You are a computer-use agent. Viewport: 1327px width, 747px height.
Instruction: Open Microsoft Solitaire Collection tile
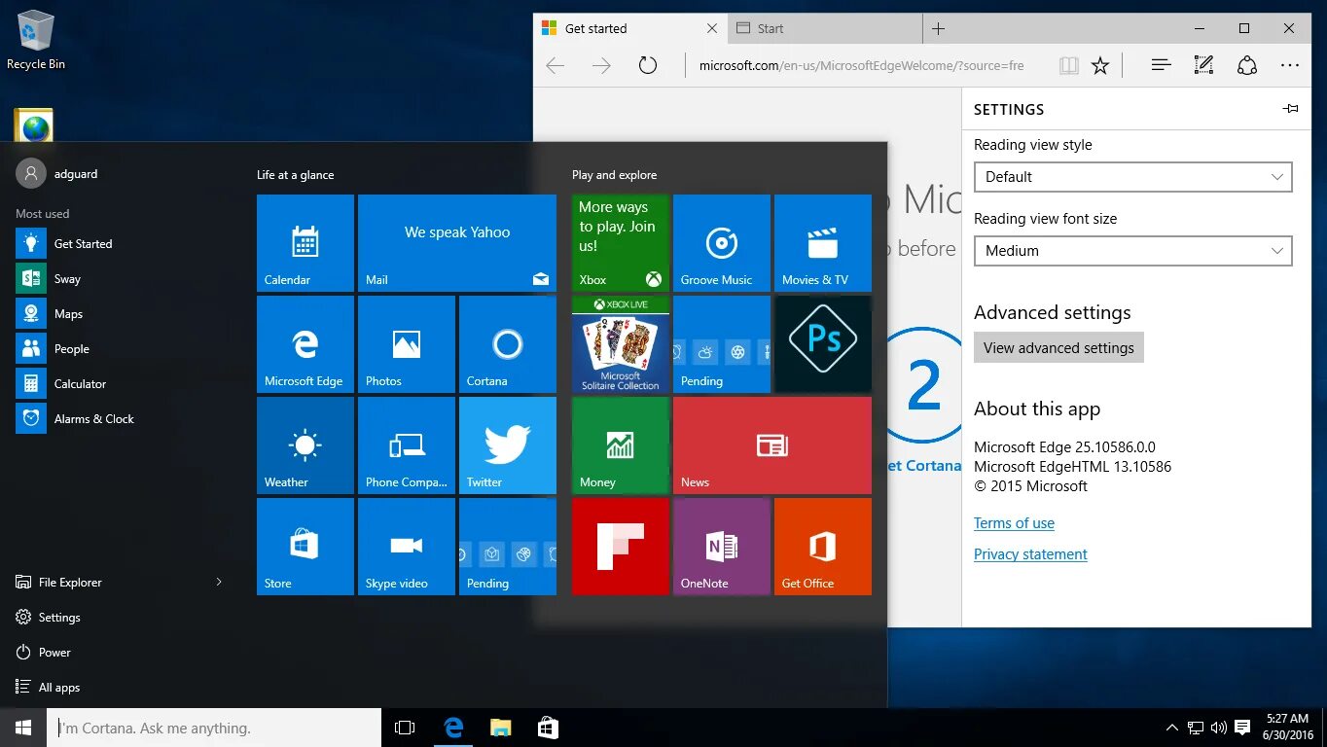(x=621, y=344)
